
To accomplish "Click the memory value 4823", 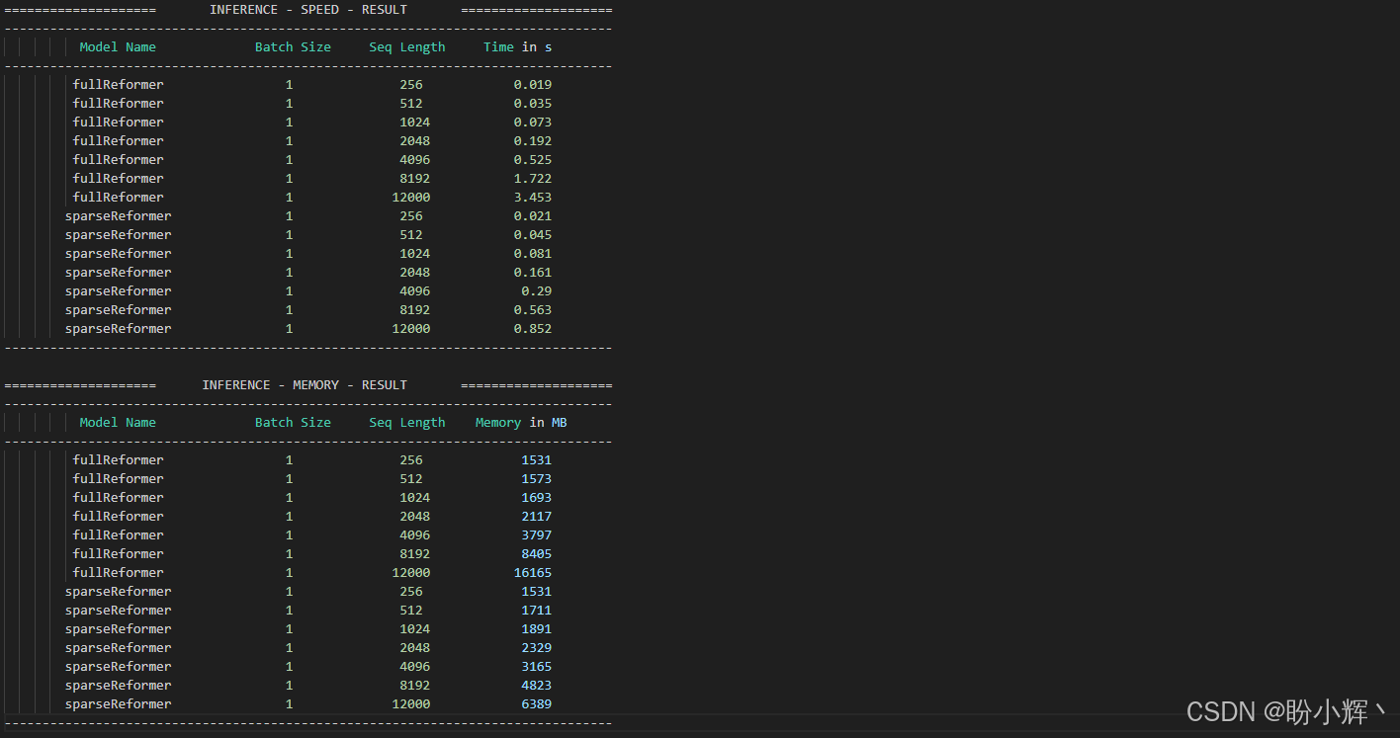I will click(x=537, y=686).
